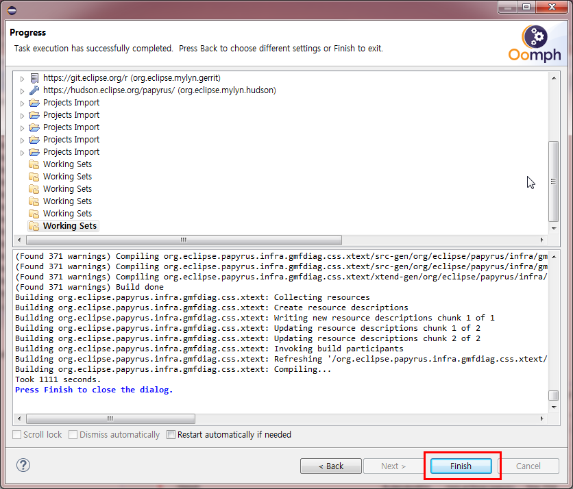Maximize the installer dialog window

526,7
